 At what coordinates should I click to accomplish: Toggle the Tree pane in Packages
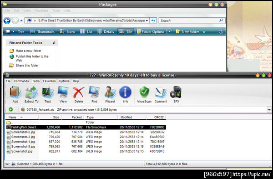coord(21,31)
